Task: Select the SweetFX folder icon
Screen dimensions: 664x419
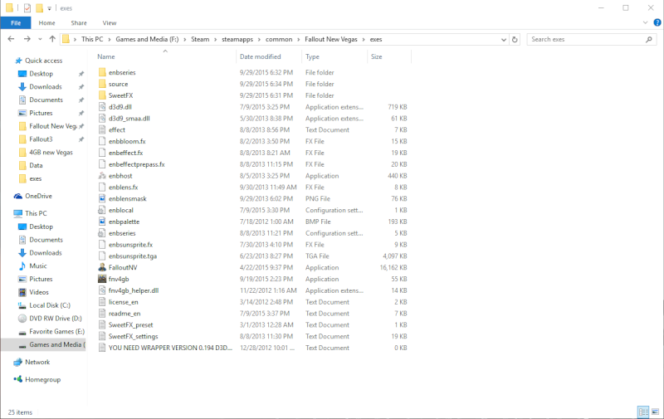Action: click(x=102, y=95)
